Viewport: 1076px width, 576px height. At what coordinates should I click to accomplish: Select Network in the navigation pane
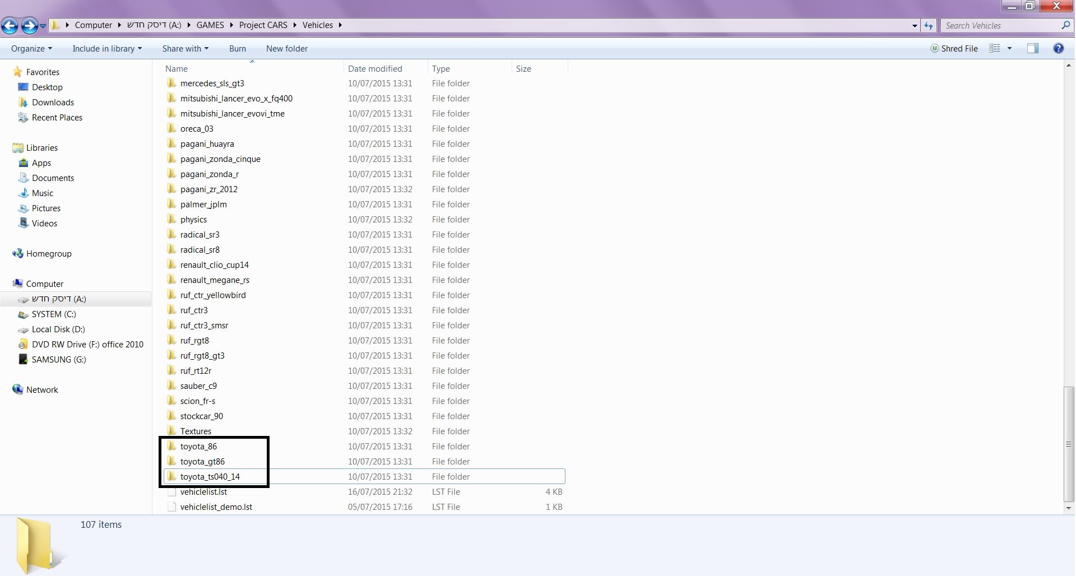click(42, 389)
